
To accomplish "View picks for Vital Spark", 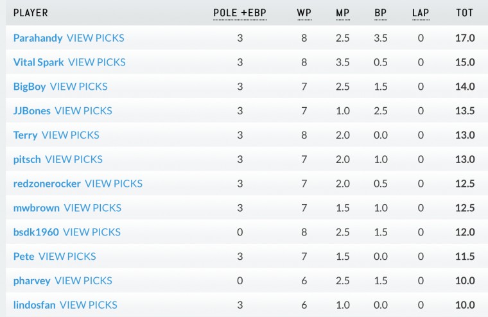I will point(97,62).
